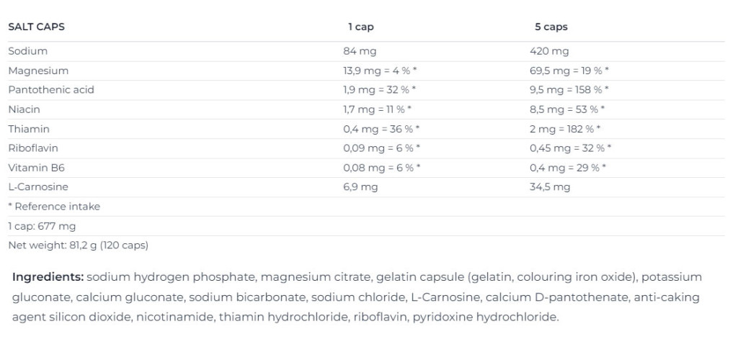
Task: Click the Sodium row label
Action: coord(28,51)
